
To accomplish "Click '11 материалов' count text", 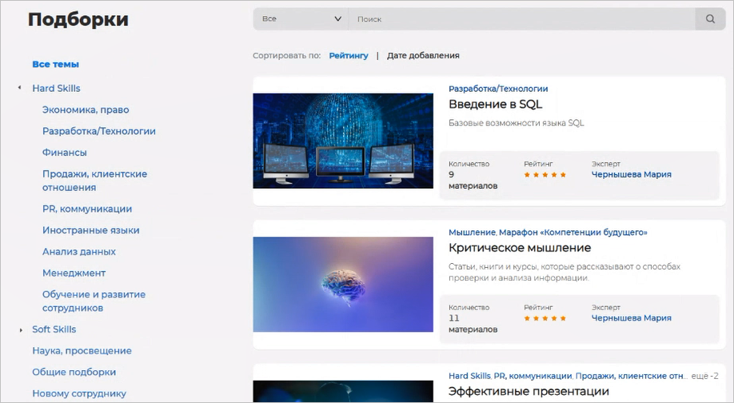I will pyautogui.click(x=473, y=324).
